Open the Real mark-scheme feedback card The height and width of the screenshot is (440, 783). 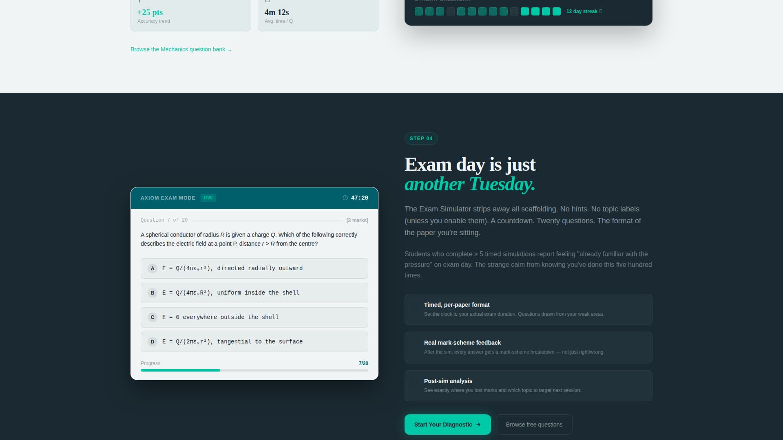tap(529, 348)
